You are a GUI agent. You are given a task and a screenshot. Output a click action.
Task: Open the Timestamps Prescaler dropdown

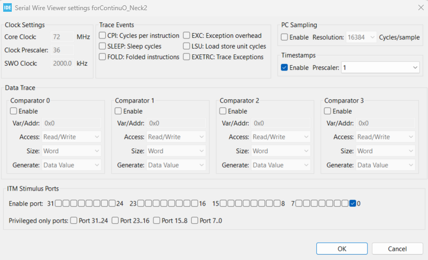click(x=380, y=68)
